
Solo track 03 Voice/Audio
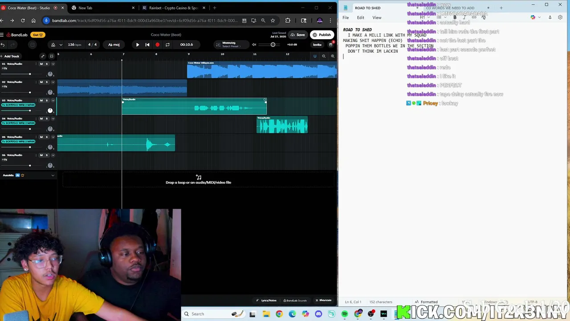[47, 100]
